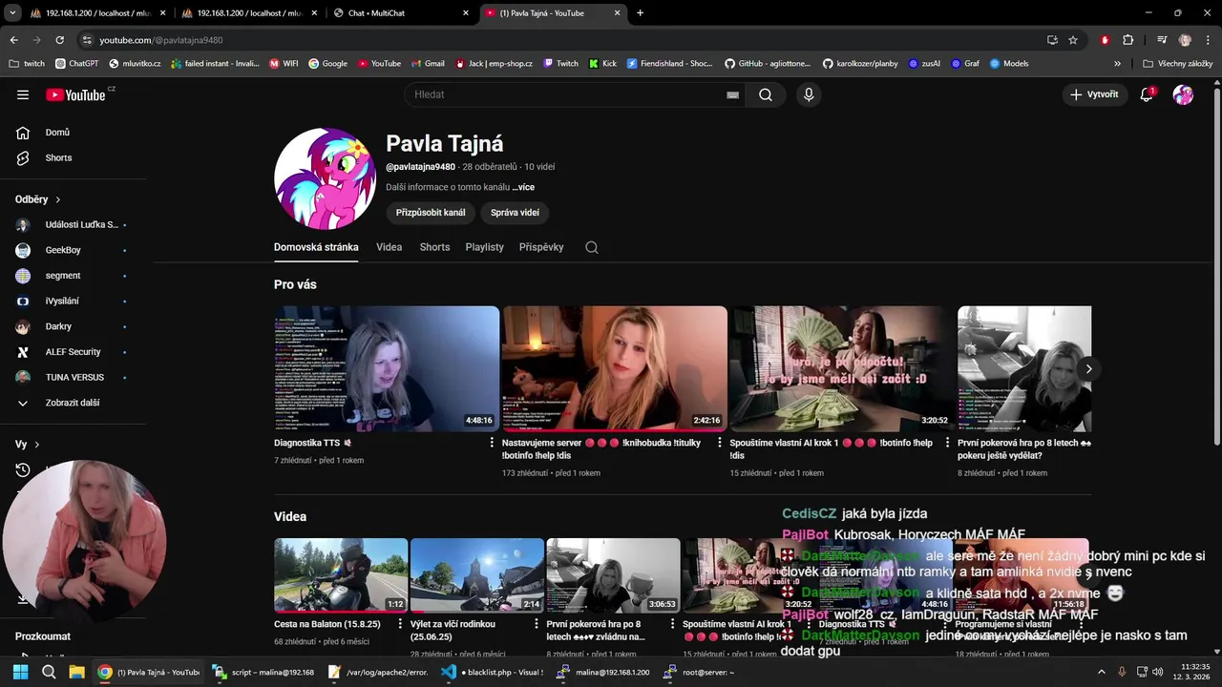Viewport: 1222px width, 687px height.
Task: Play Nastavujeme server video thumbnail
Action: click(615, 368)
